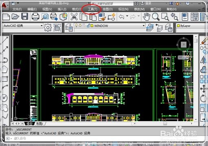Click the Copy to clipboard icon
The width and height of the screenshot is (208, 146).
pos(83,17)
